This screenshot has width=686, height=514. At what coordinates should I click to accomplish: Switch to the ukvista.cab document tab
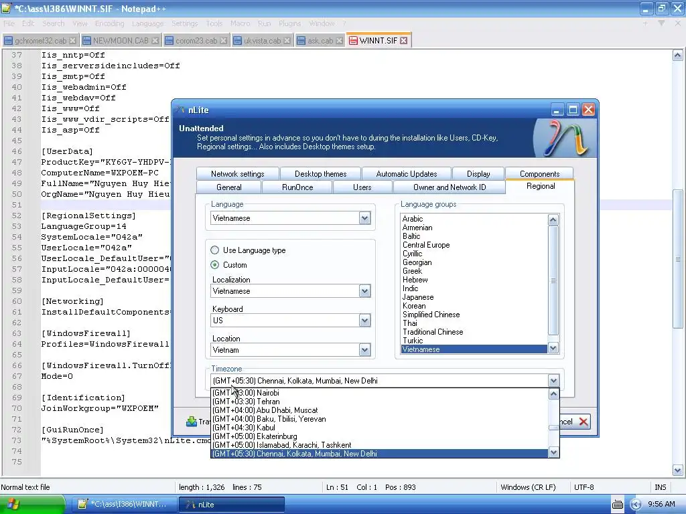point(262,41)
